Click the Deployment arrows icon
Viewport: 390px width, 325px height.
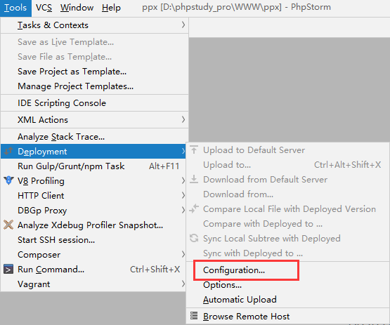click(8, 151)
